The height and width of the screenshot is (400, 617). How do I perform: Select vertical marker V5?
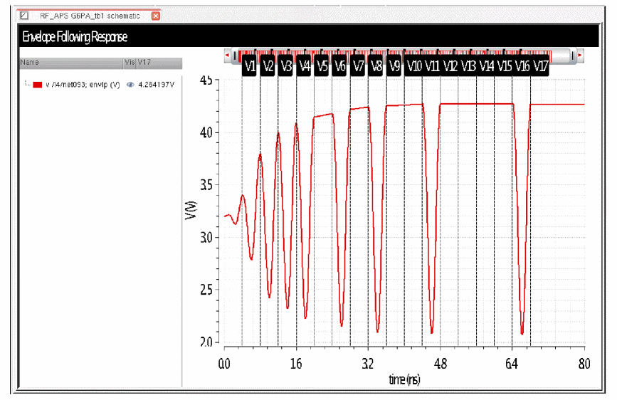[x=322, y=65]
